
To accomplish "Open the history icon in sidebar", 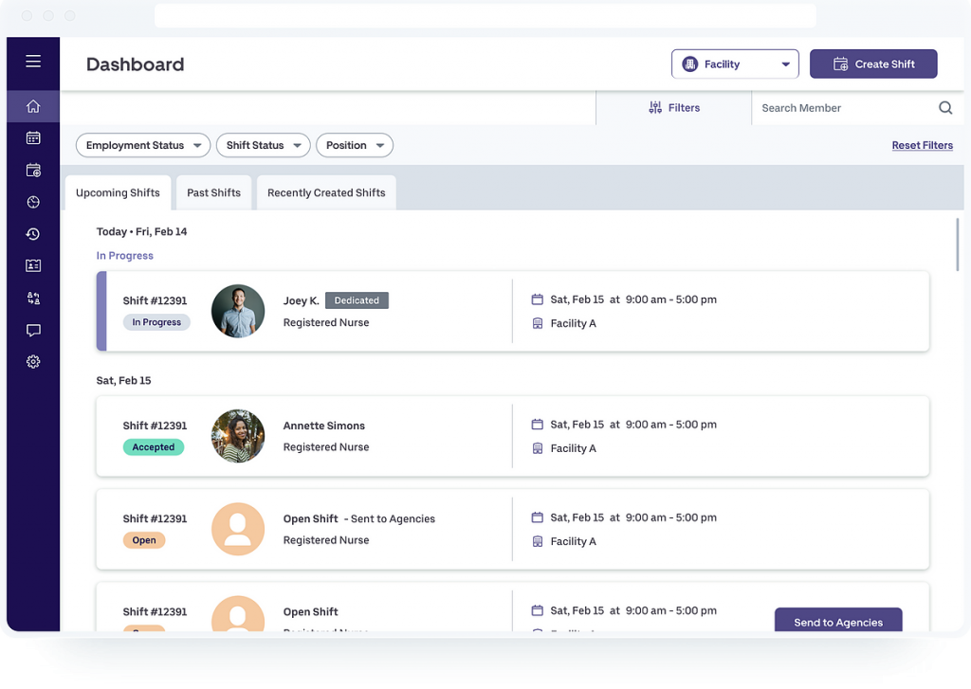I will pyautogui.click(x=33, y=234).
